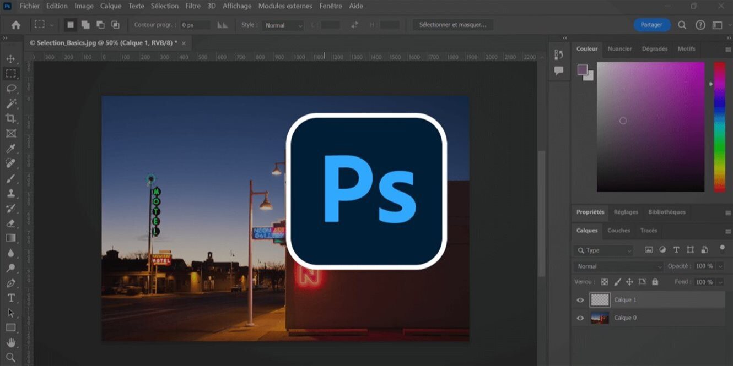Screen dimensions: 733x366
Task: Click the Home icon in options bar
Action: pos(16,25)
